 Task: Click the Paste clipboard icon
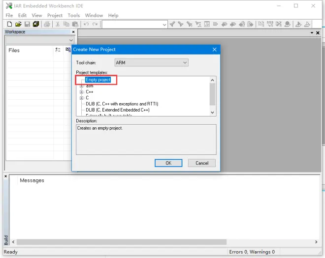pyautogui.click(x=75, y=24)
